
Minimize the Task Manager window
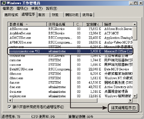tap(131, 3)
